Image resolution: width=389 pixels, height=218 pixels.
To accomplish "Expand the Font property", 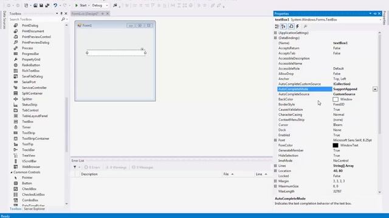I will pyautogui.click(x=275, y=140).
